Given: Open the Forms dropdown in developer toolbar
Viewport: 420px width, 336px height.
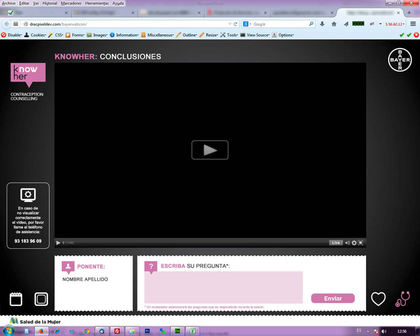Looking at the screenshot, I should pos(75,35).
